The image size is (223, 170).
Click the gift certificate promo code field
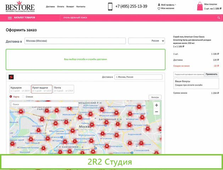[x=189, y=74]
